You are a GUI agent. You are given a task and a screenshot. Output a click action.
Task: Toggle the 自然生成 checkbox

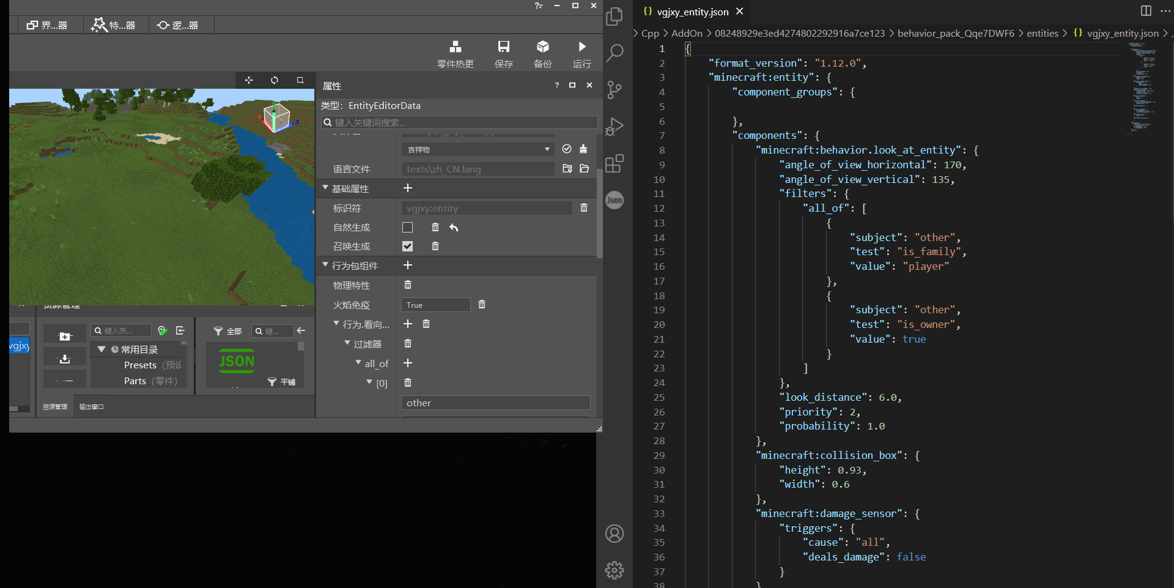(408, 228)
